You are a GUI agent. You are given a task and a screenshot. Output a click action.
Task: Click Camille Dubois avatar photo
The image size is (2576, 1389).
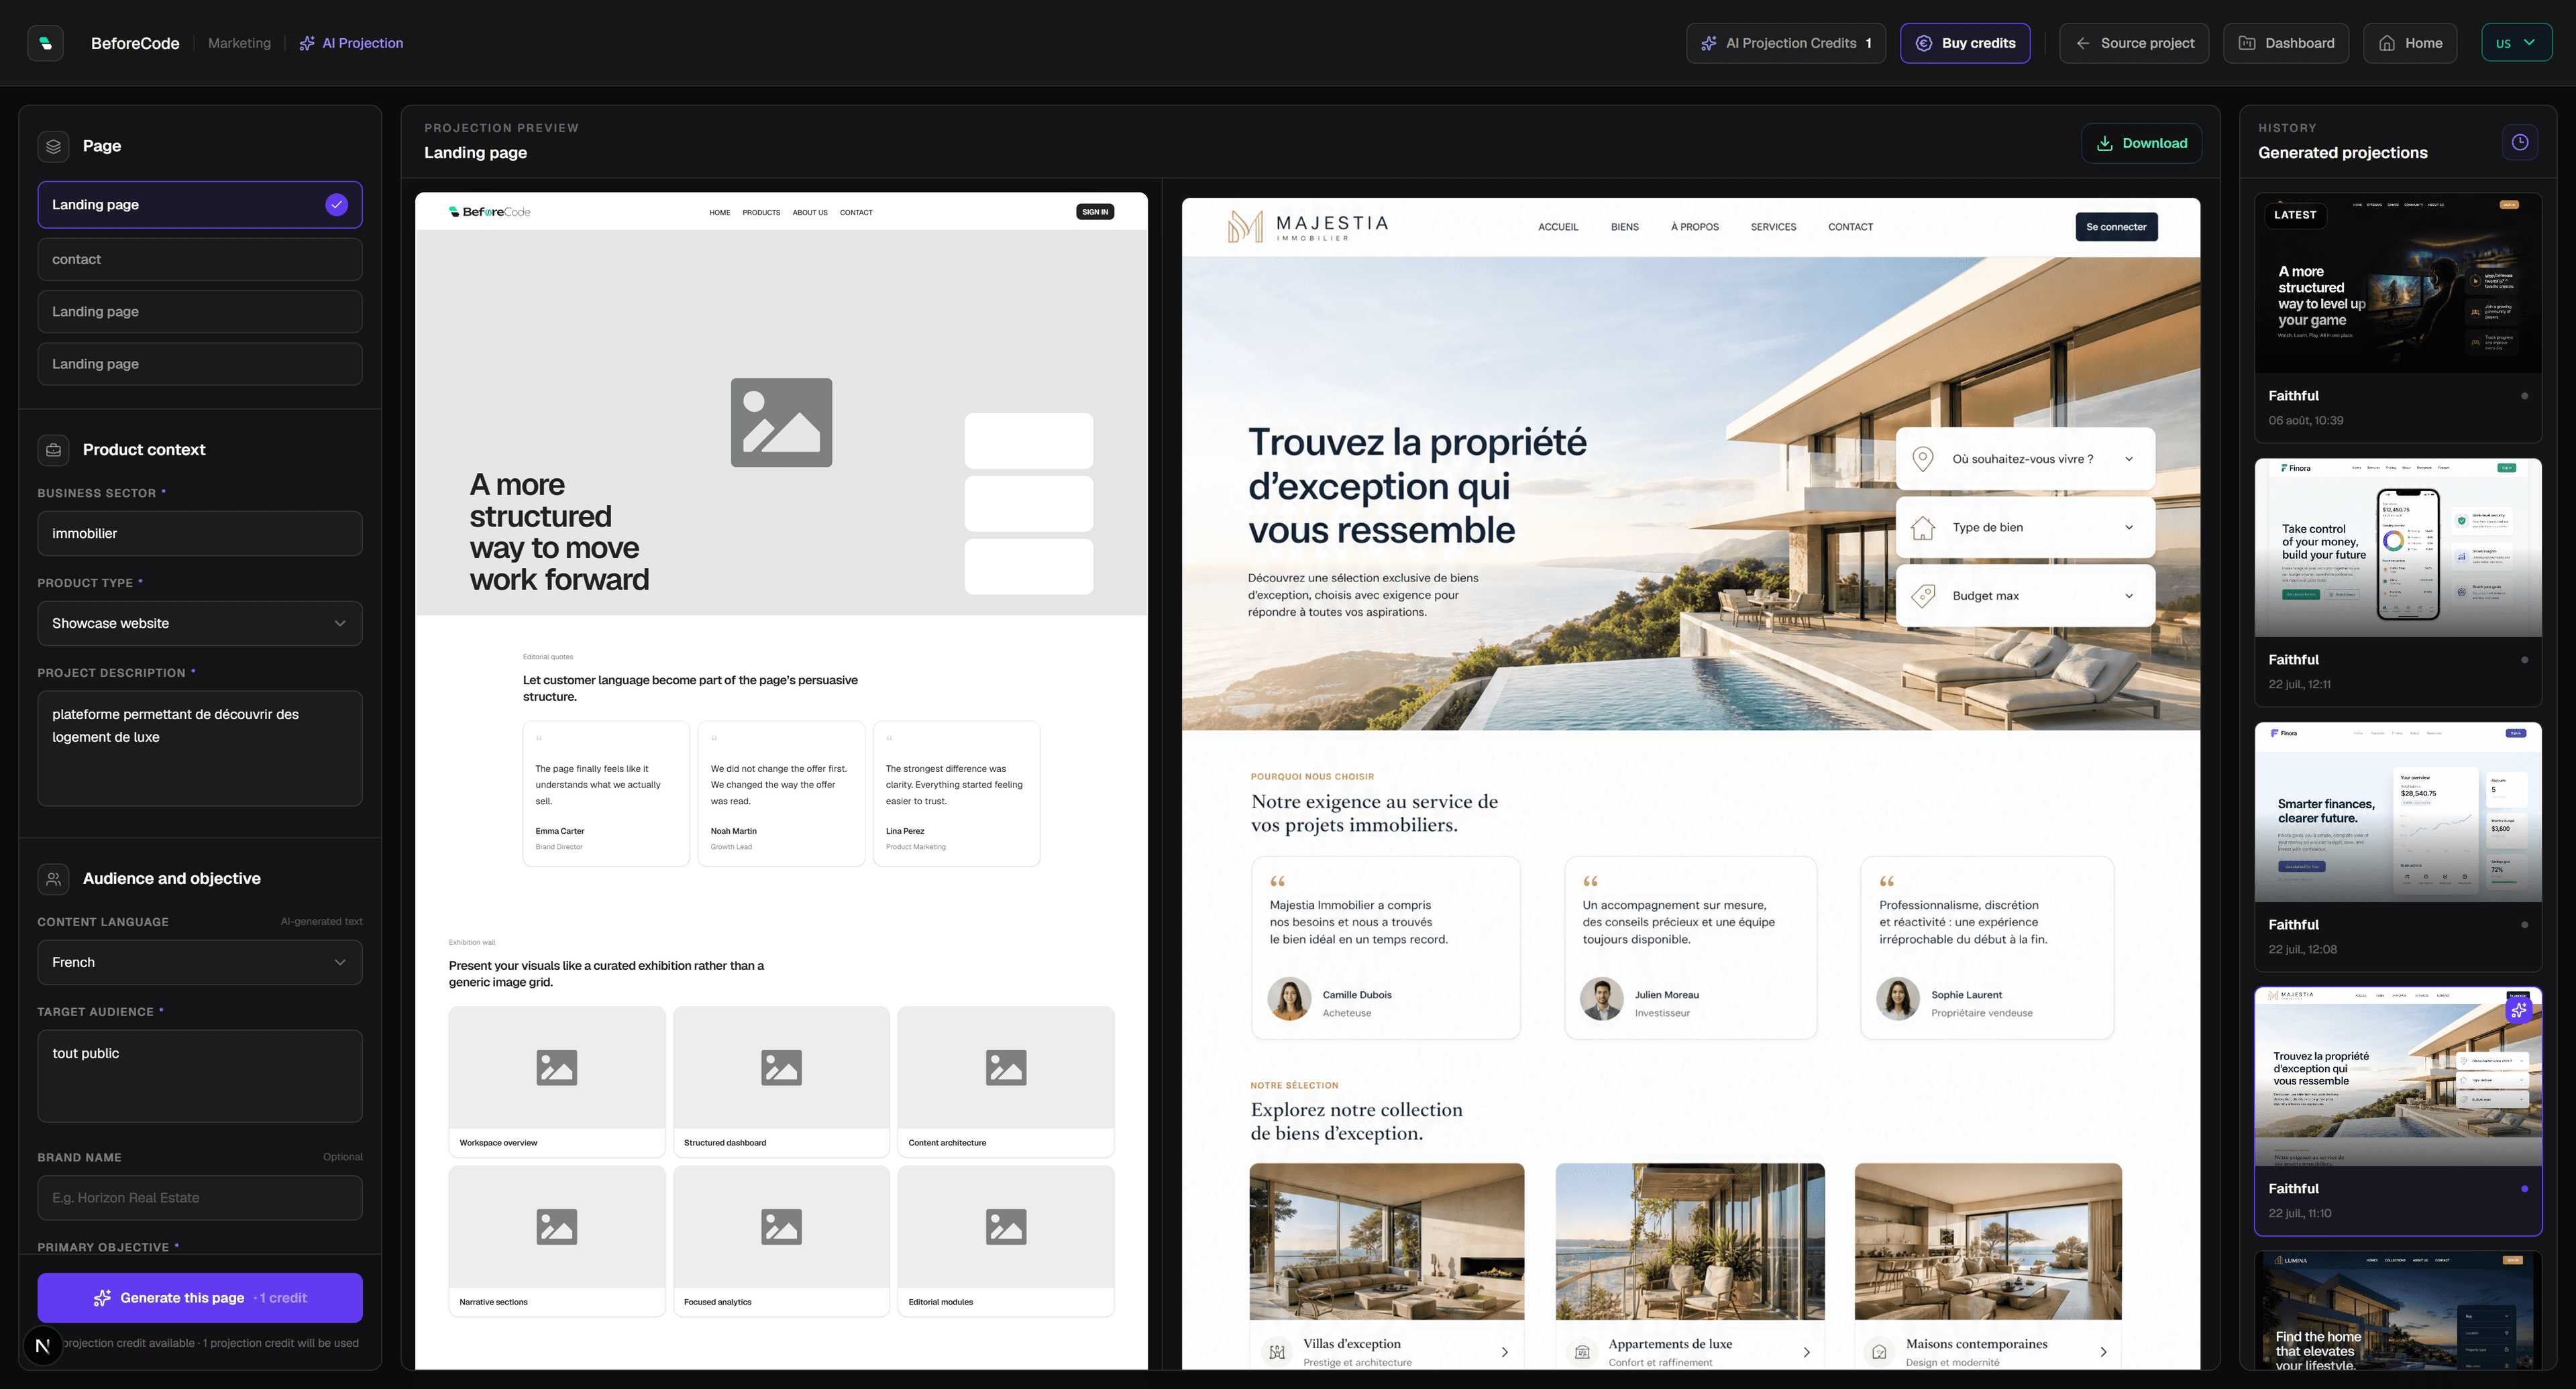click(x=1289, y=999)
